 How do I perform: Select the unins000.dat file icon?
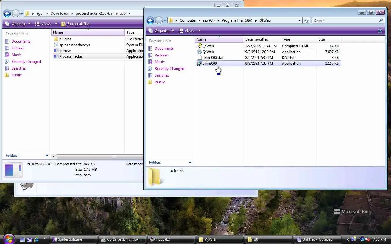click(x=199, y=58)
